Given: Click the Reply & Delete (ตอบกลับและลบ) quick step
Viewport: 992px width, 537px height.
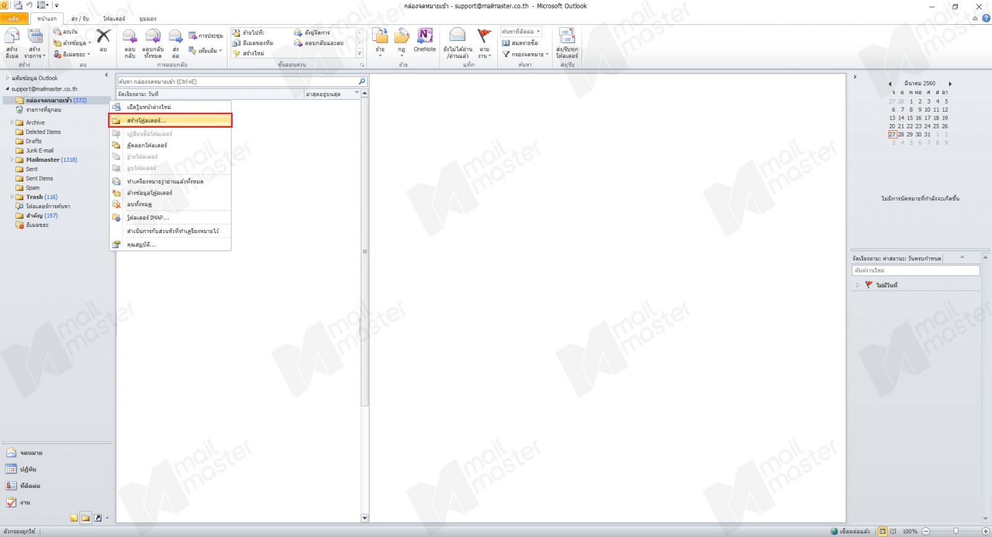Looking at the screenshot, I should pos(319,43).
